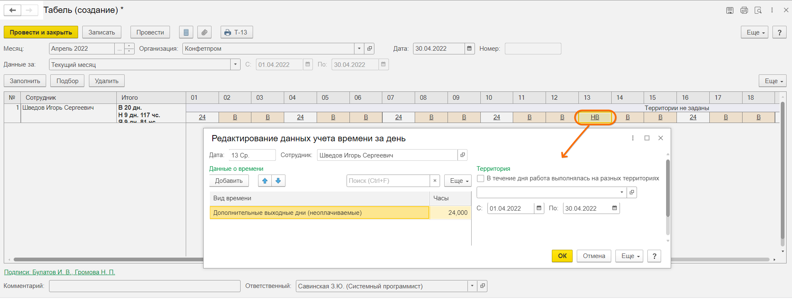The height and width of the screenshot is (300, 792).
Task: Print form T-13
Action: 236,32
